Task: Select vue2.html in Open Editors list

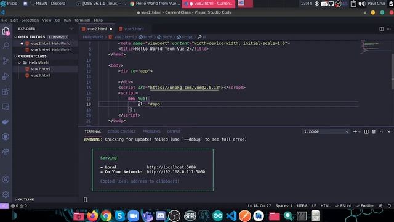Action: [46, 44]
